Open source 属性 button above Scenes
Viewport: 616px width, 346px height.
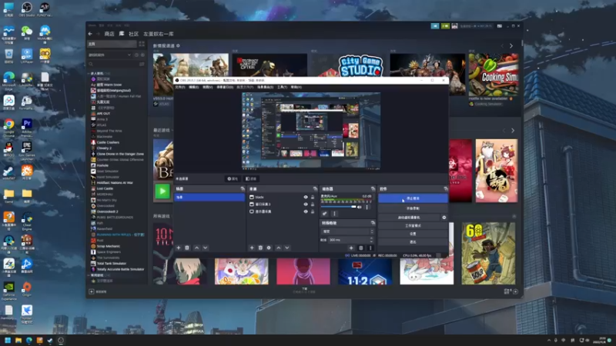click(233, 179)
